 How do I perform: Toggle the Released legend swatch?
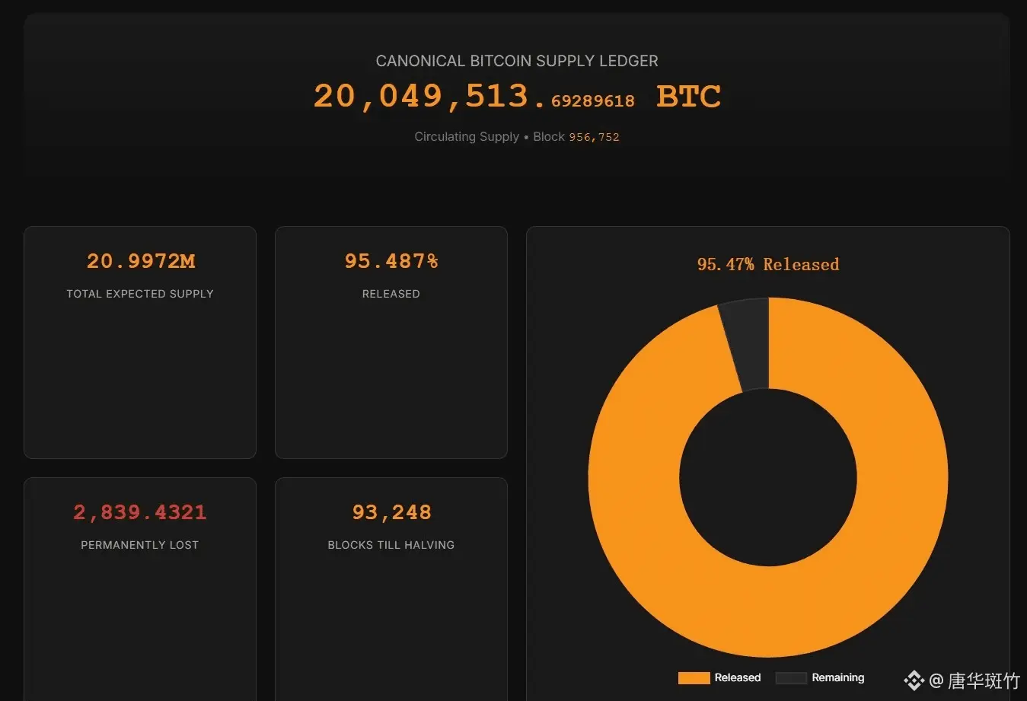click(694, 678)
